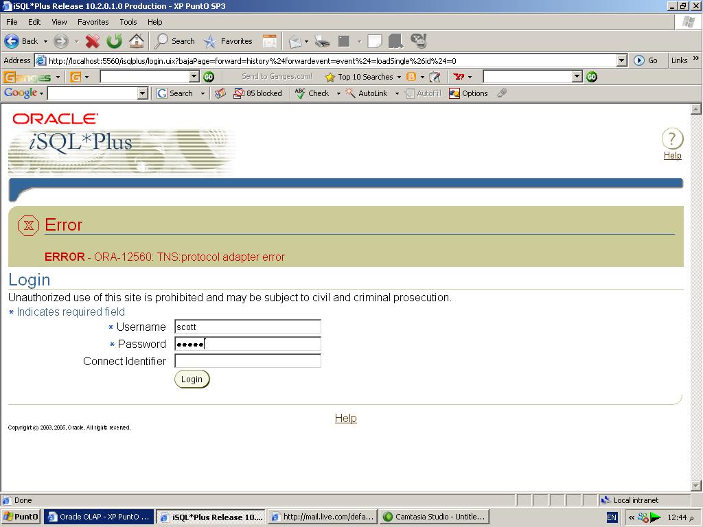Expand the Address bar dropdown arrow
The image size is (703, 527).
(x=621, y=60)
